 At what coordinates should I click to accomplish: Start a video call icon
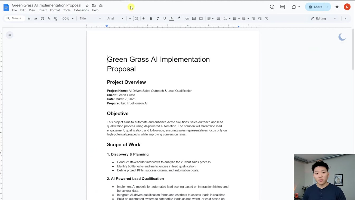pos(294,7)
